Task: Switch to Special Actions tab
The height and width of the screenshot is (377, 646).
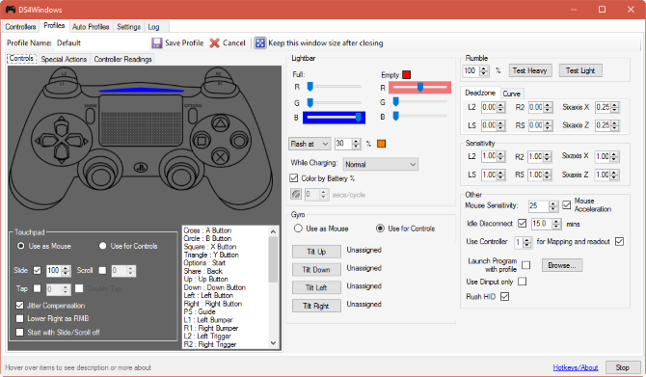Action: pyautogui.click(x=64, y=60)
